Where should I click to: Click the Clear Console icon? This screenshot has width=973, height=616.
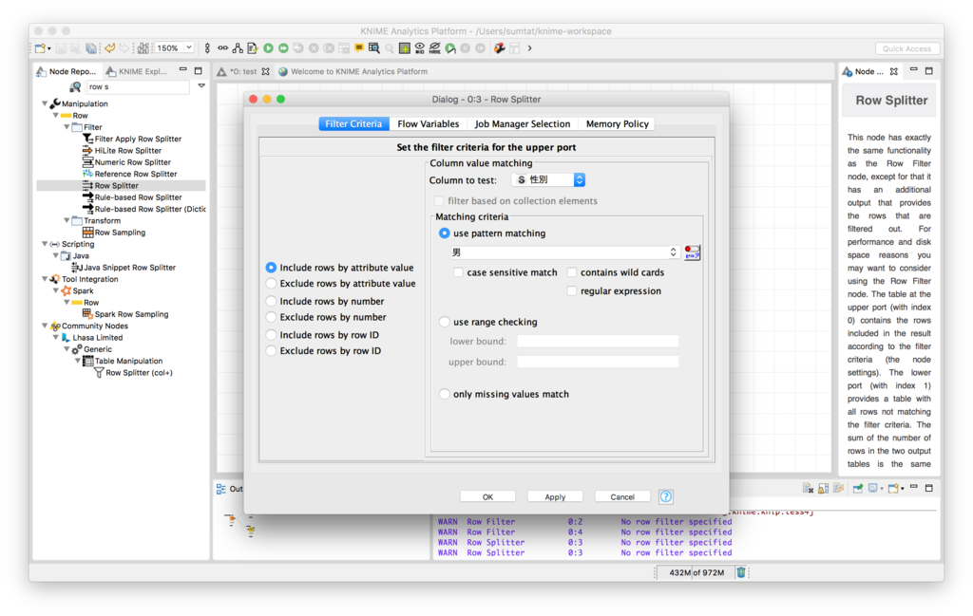tap(808, 488)
